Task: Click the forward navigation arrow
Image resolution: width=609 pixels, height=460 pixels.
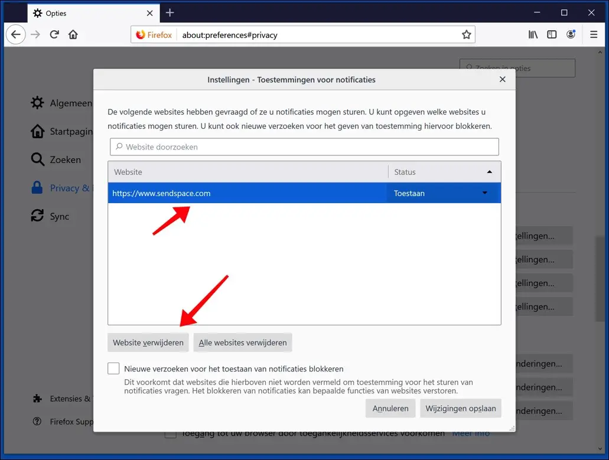Action: click(35, 35)
